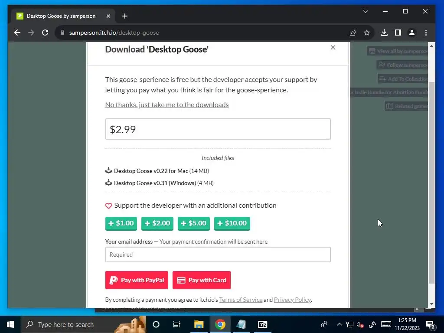This screenshot has height=333, width=444.
Task: Open the Chrome profile icon
Action: coord(412,33)
